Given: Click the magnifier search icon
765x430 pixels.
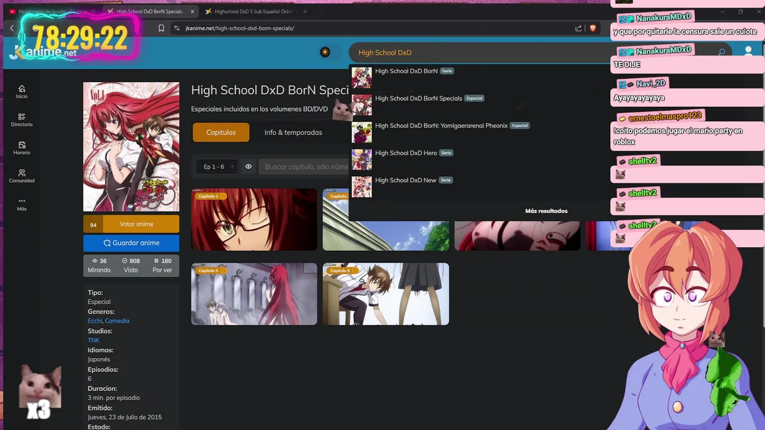Looking at the screenshot, I should click(721, 53).
